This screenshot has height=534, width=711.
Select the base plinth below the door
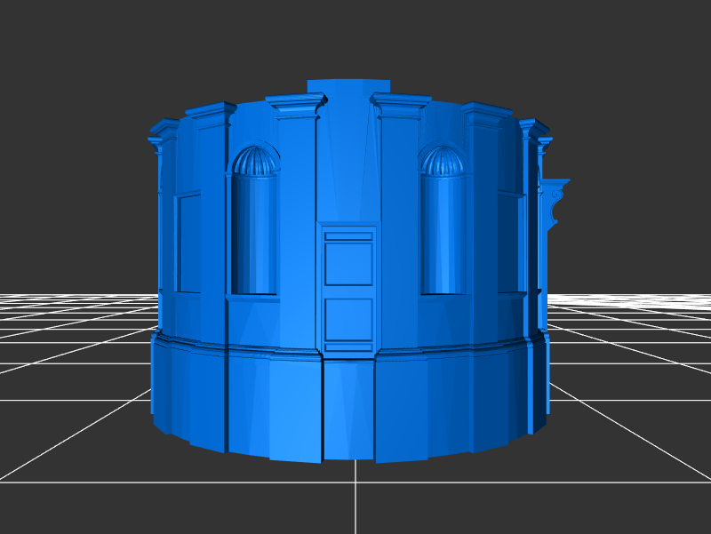(348, 409)
